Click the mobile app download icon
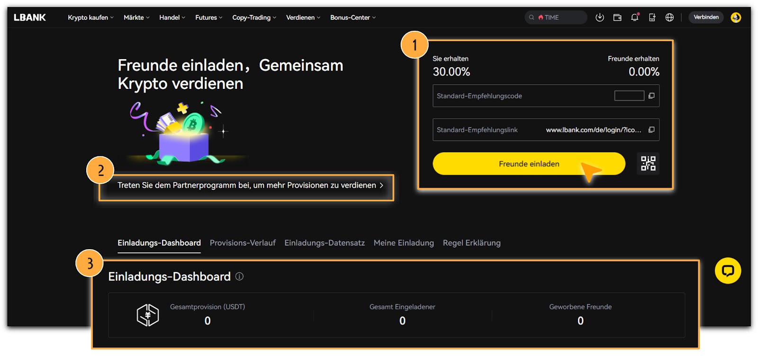Screen dimensions: 758x356 click(652, 17)
